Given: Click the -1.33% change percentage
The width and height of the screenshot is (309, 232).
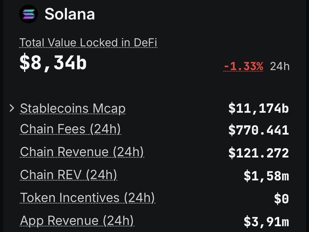Looking at the screenshot, I should click(x=244, y=66).
